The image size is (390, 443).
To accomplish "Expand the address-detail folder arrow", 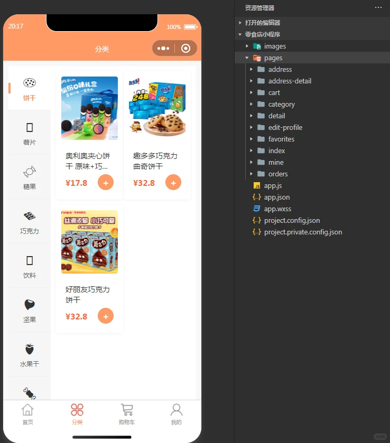I will click(251, 81).
